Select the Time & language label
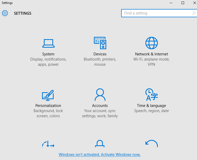The height and width of the screenshot is (160, 197). pyautogui.click(x=151, y=106)
